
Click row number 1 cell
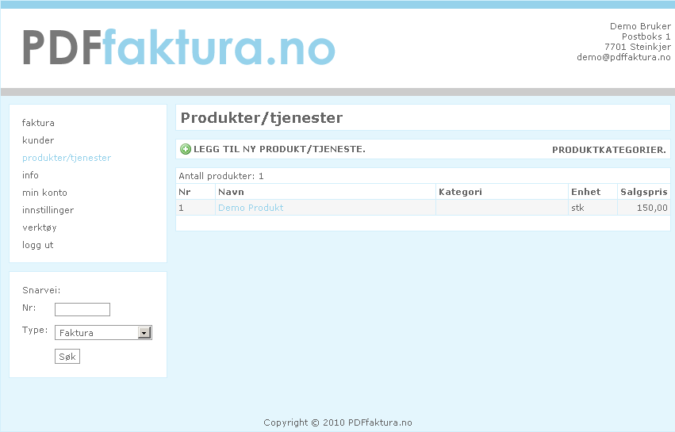point(195,208)
